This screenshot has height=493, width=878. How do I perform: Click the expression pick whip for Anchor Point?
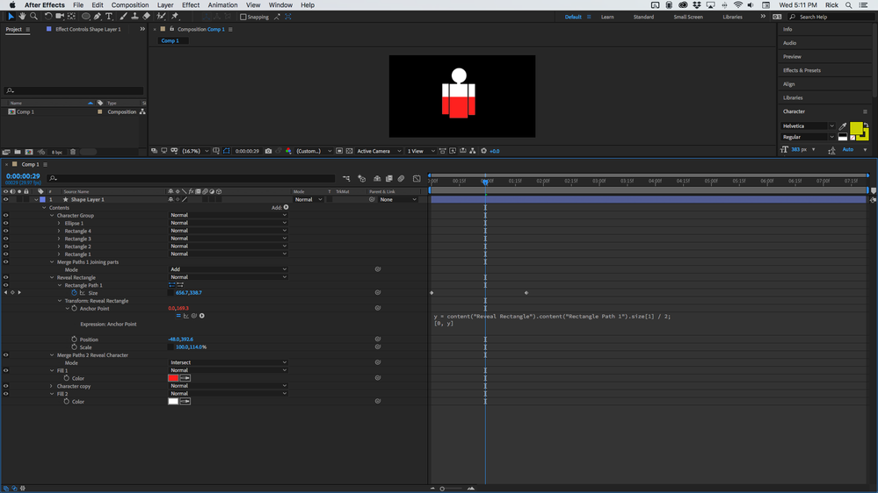(193, 316)
